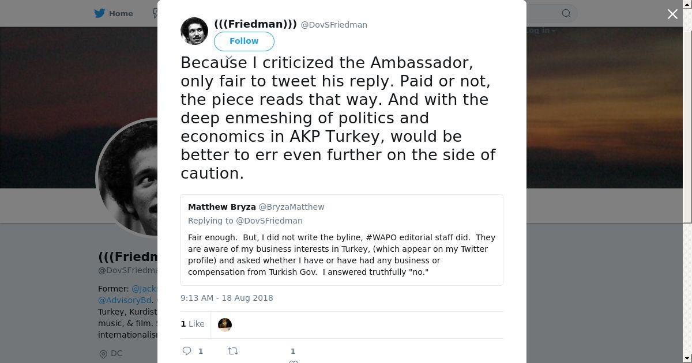Click the retweet icon

[x=233, y=351]
